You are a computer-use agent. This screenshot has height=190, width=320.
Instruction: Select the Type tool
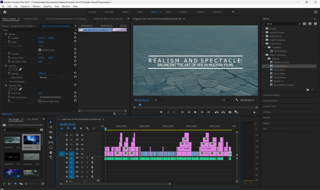coord(51,157)
